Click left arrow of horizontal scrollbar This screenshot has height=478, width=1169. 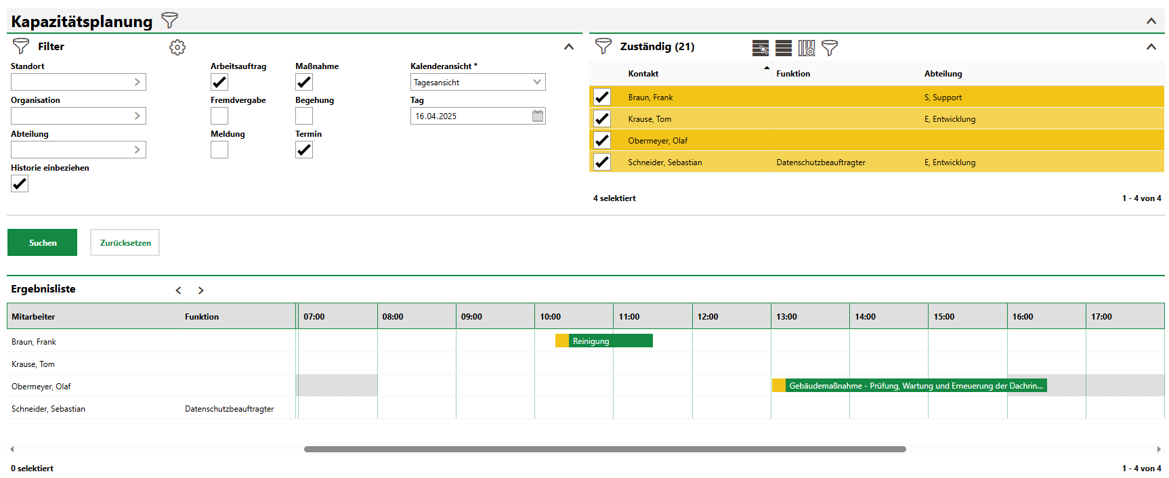pyautogui.click(x=12, y=449)
